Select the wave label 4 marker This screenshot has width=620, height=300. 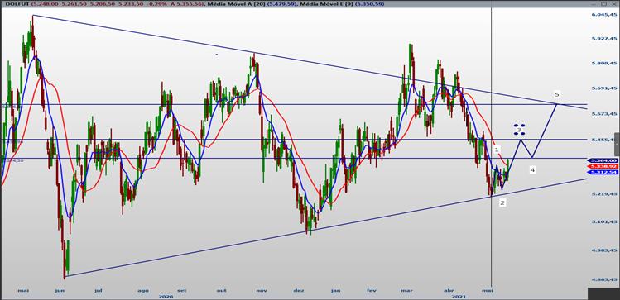coord(532,170)
